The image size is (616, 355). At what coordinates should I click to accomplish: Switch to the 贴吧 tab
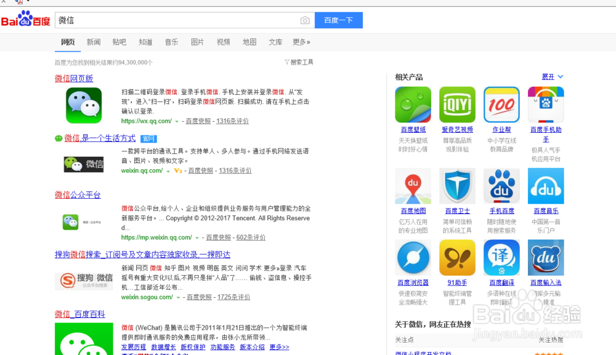[x=120, y=42]
